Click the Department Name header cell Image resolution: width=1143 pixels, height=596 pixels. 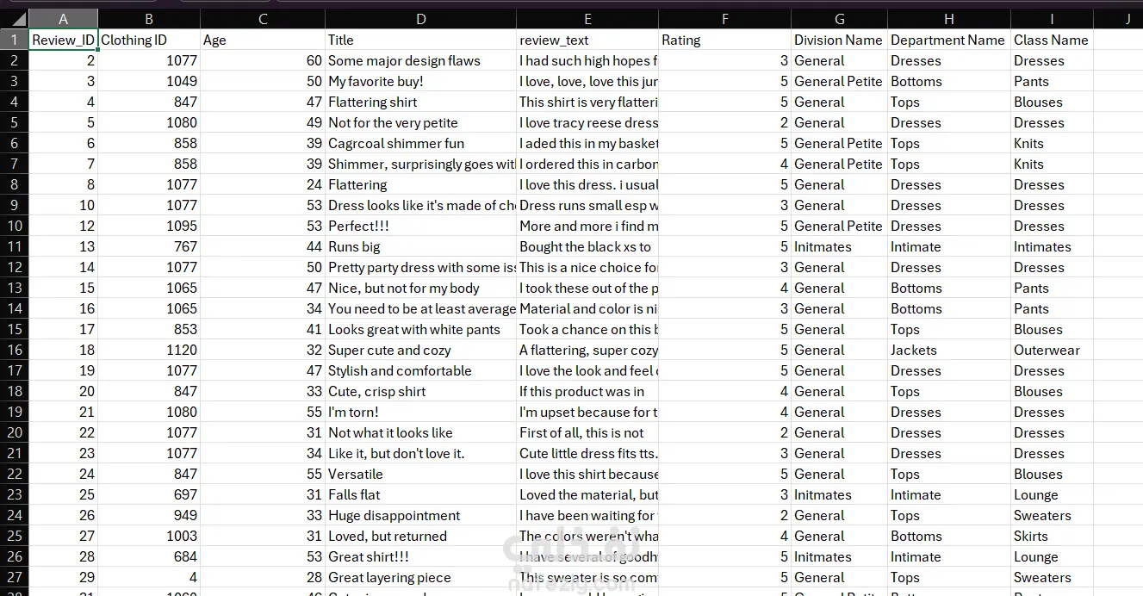pos(948,40)
